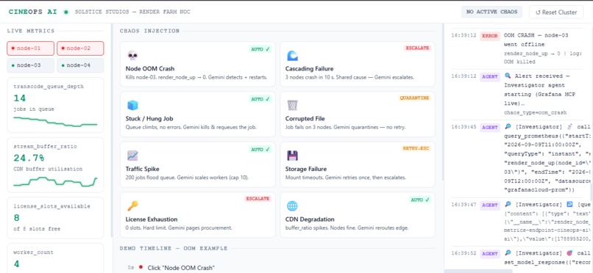Click the 24.7% buffer ratio value
This screenshot has width=593, height=273.
tap(29, 158)
